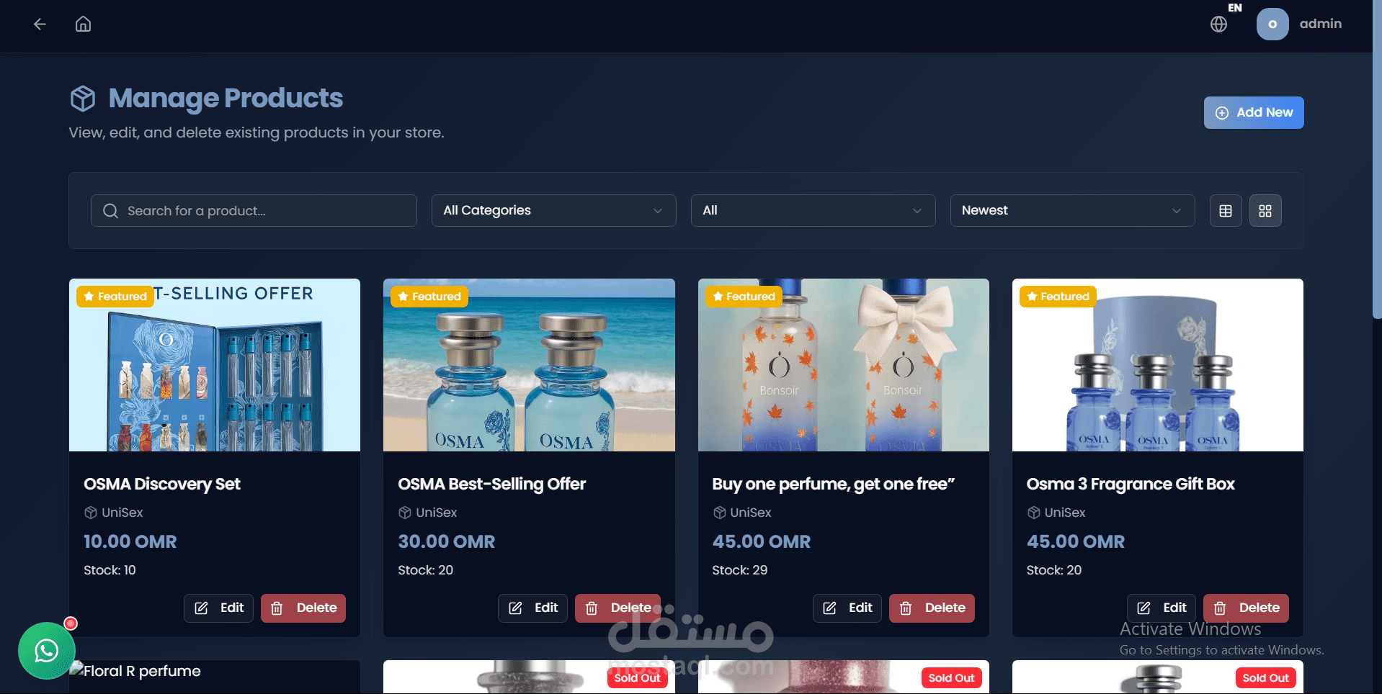Click the Search for a product field

coord(254,211)
